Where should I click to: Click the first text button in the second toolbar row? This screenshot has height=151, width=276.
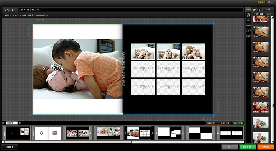pyautogui.click(x=8, y=15)
